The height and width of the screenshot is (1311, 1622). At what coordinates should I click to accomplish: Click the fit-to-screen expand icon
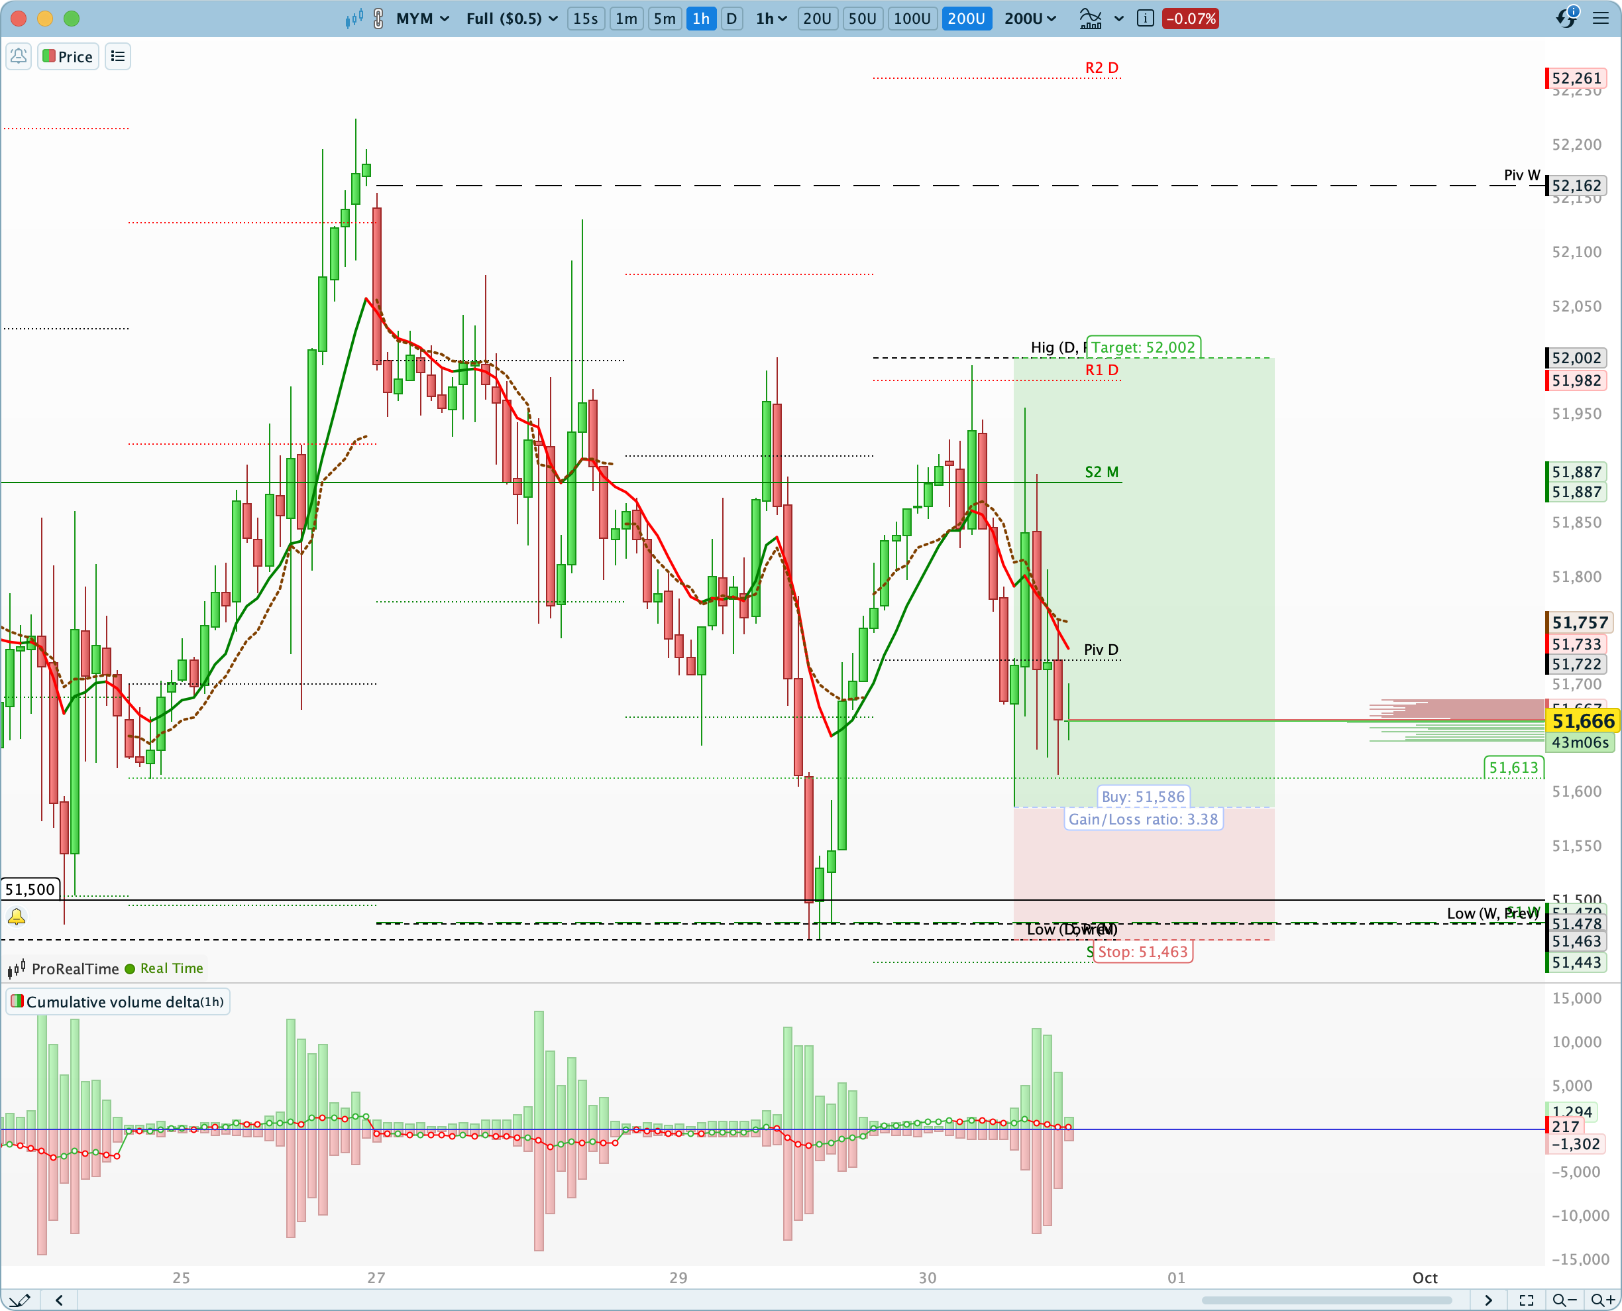point(1526,1300)
